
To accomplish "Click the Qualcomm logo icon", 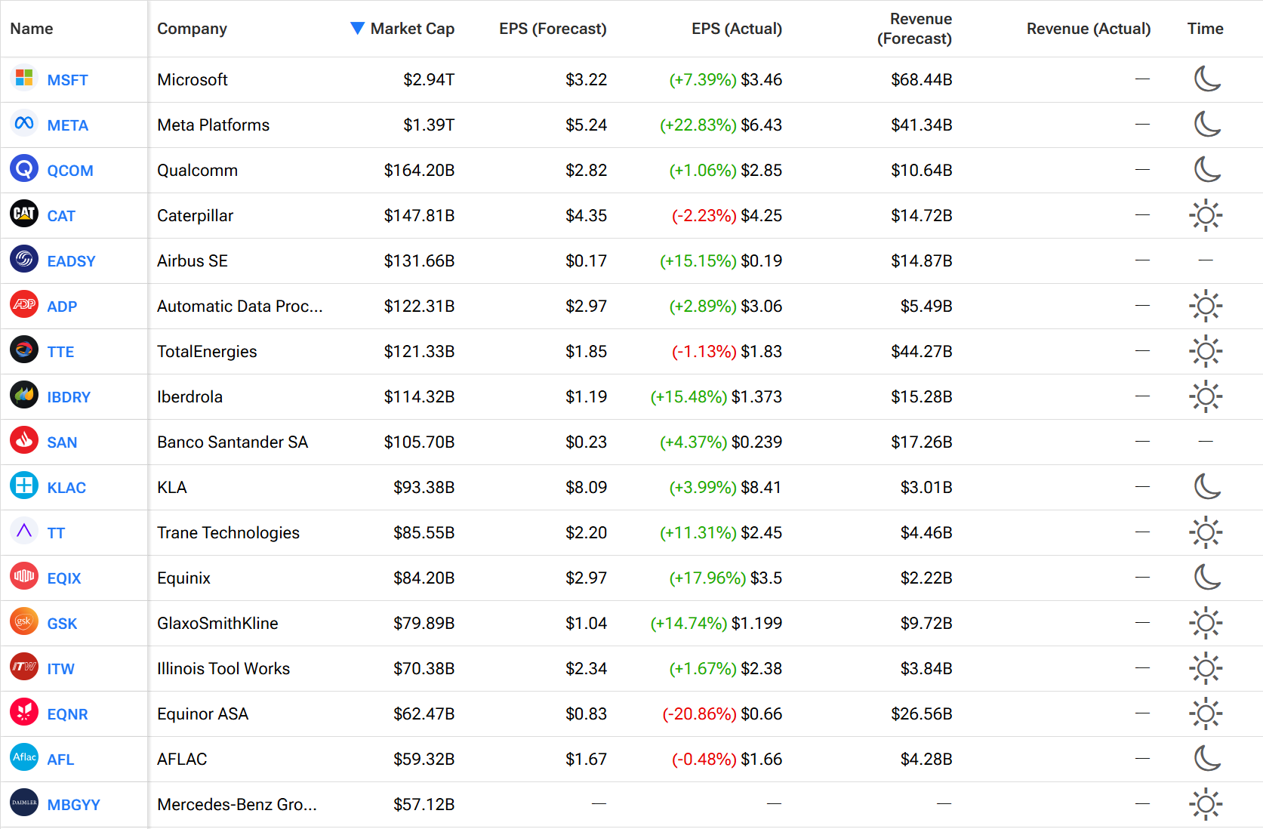I will 24,168.
